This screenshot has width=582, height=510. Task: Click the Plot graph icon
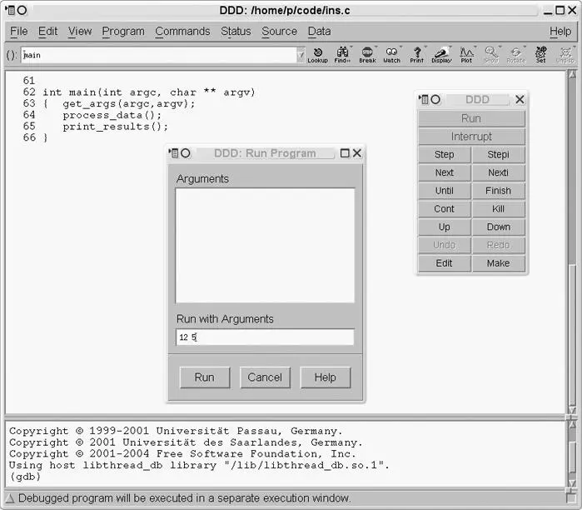466,55
